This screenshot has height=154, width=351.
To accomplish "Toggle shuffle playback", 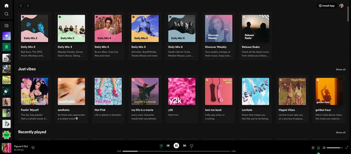I will coord(161,145).
